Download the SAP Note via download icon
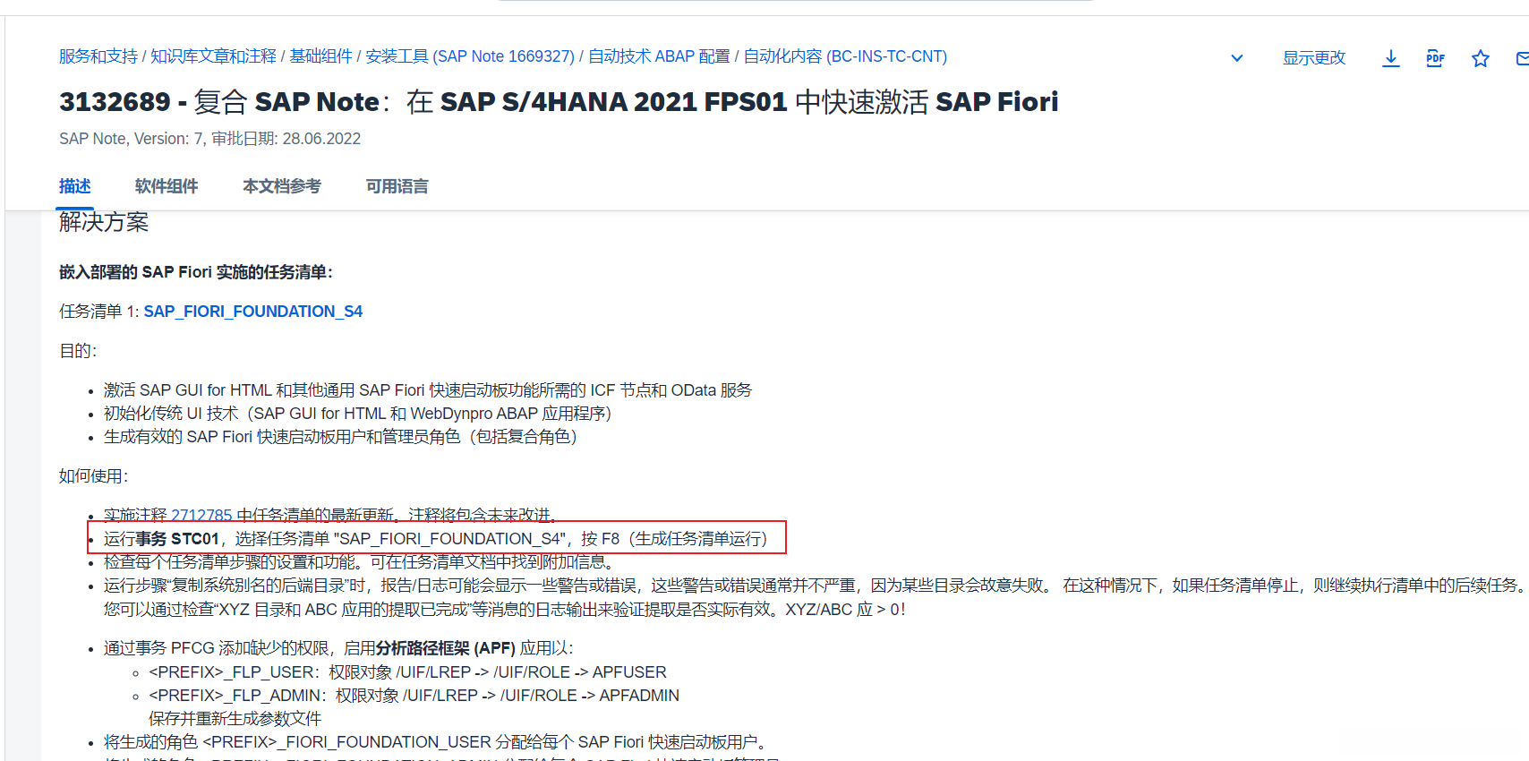Image resolution: width=1529 pixels, height=761 pixels. point(1390,58)
